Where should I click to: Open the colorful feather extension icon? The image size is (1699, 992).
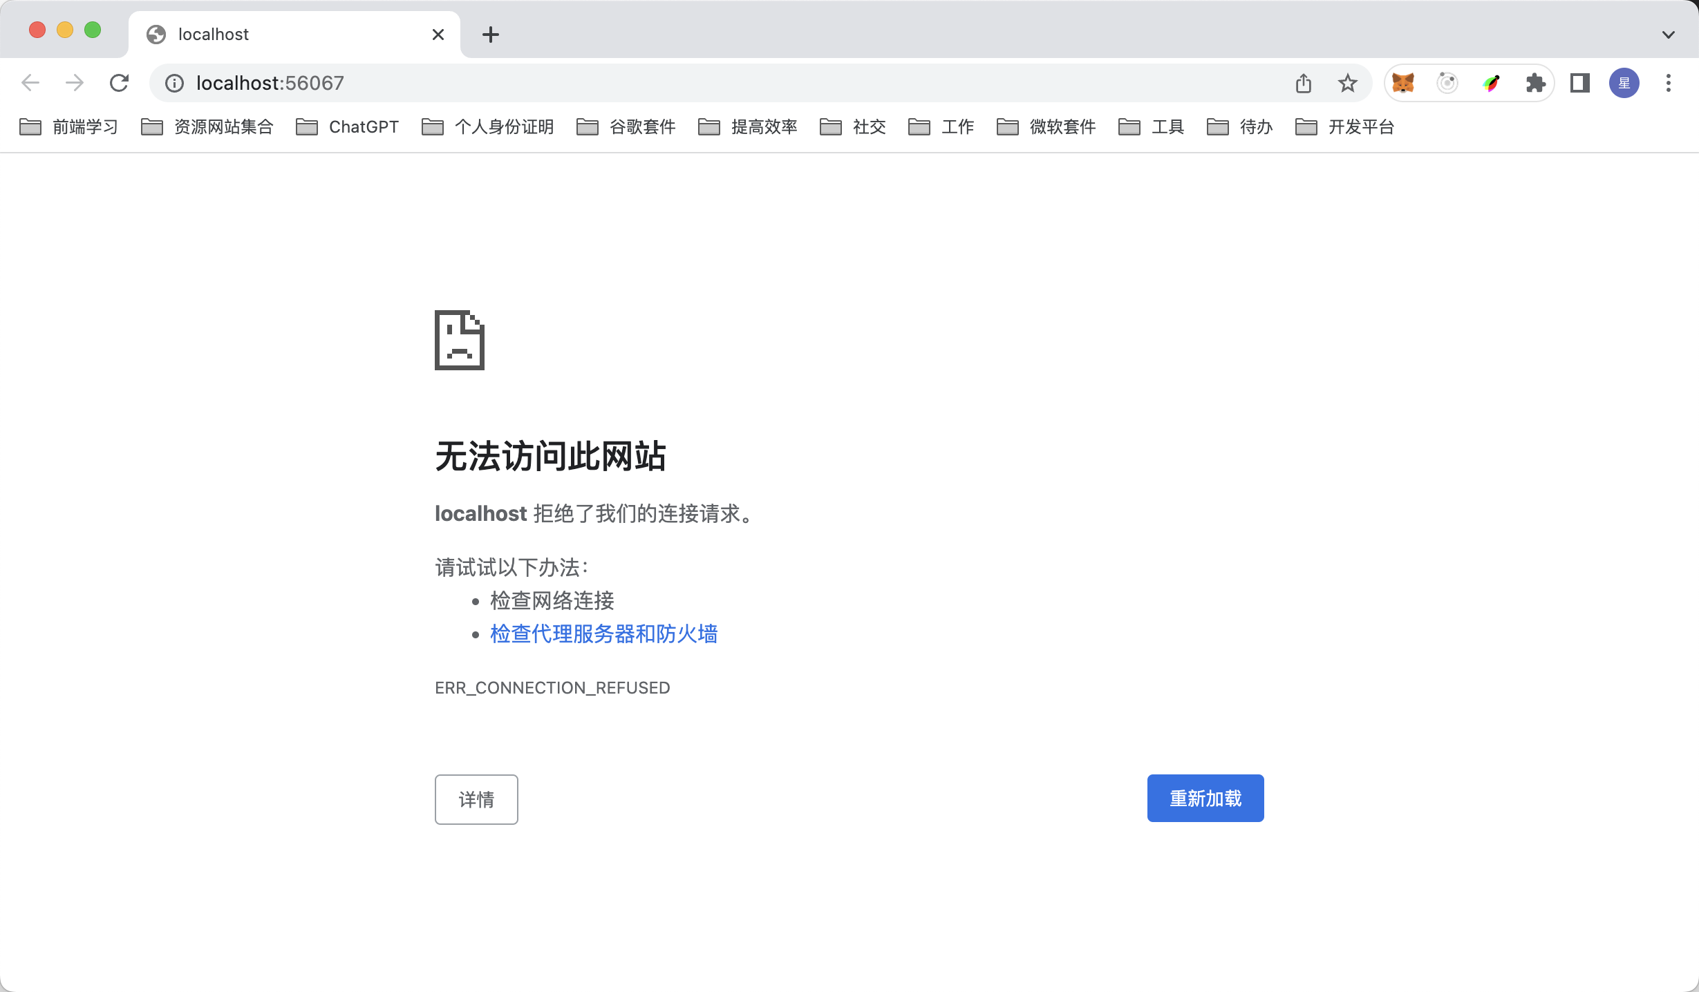(x=1491, y=82)
